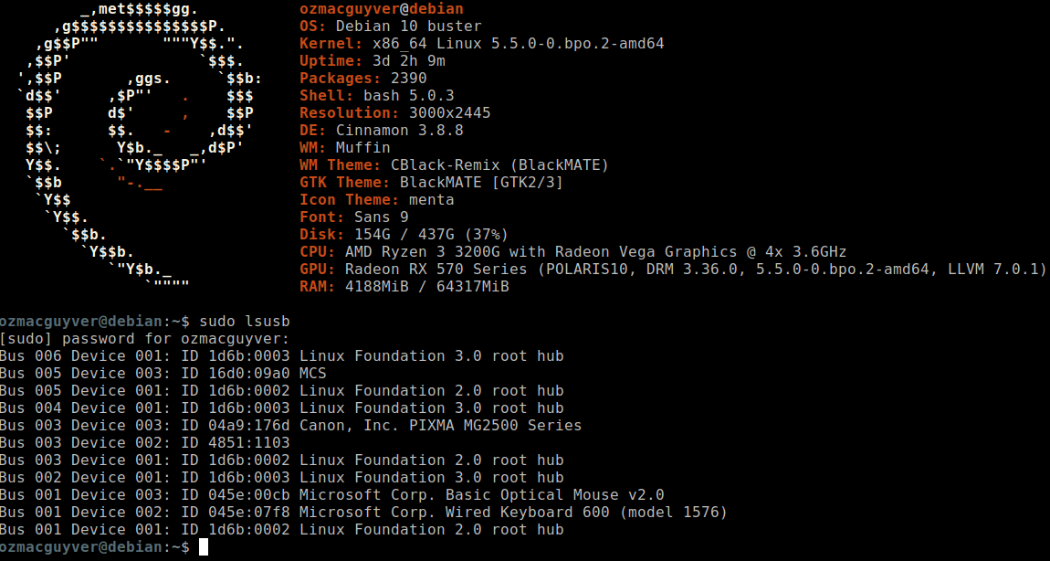This screenshot has width=1050, height=561.
Task: Click the DE Cinnamon 3.8.8 line
Action: [381, 131]
